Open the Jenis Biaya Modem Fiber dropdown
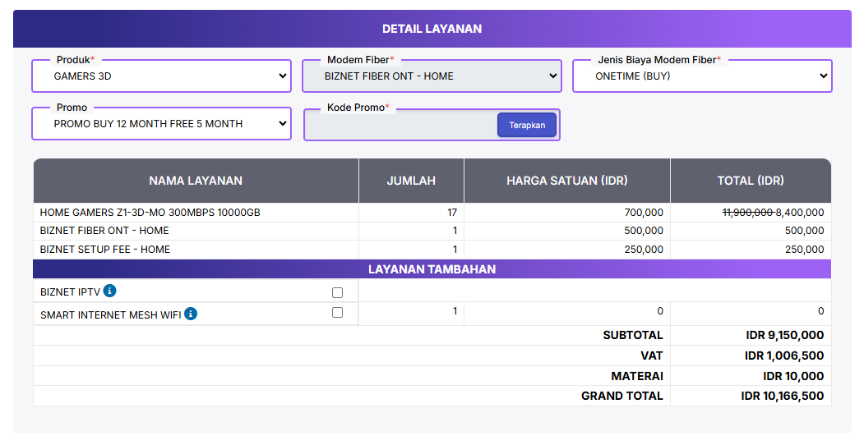Image resolution: width=864 pixels, height=445 pixels. (703, 76)
